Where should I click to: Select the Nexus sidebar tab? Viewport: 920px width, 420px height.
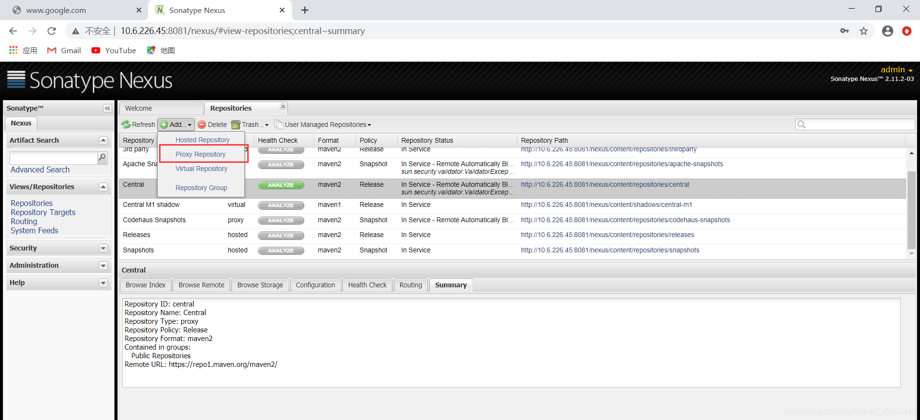pyautogui.click(x=21, y=123)
